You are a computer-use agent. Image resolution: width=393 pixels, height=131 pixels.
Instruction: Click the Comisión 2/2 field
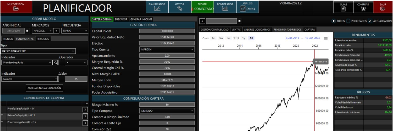tap(167, 129)
